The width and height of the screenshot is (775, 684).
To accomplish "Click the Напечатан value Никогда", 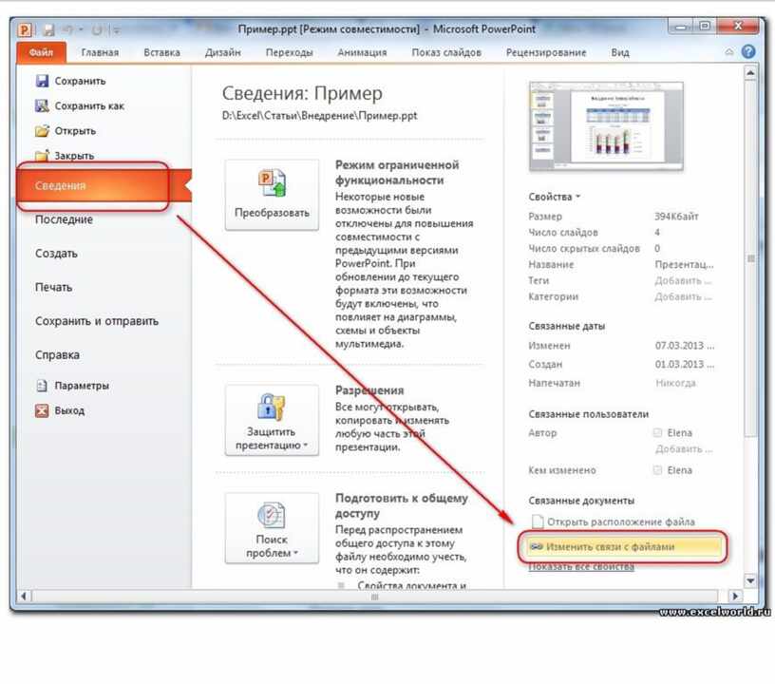I will coord(675,383).
